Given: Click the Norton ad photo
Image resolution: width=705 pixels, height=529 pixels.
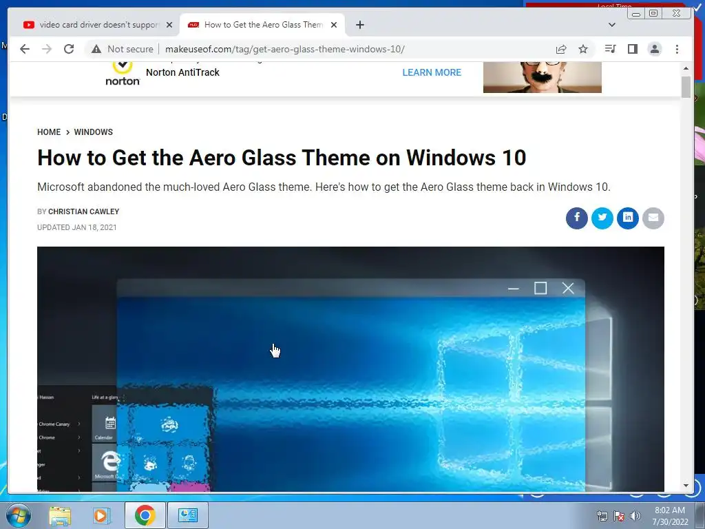Looking at the screenshot, I should (543, 77).
